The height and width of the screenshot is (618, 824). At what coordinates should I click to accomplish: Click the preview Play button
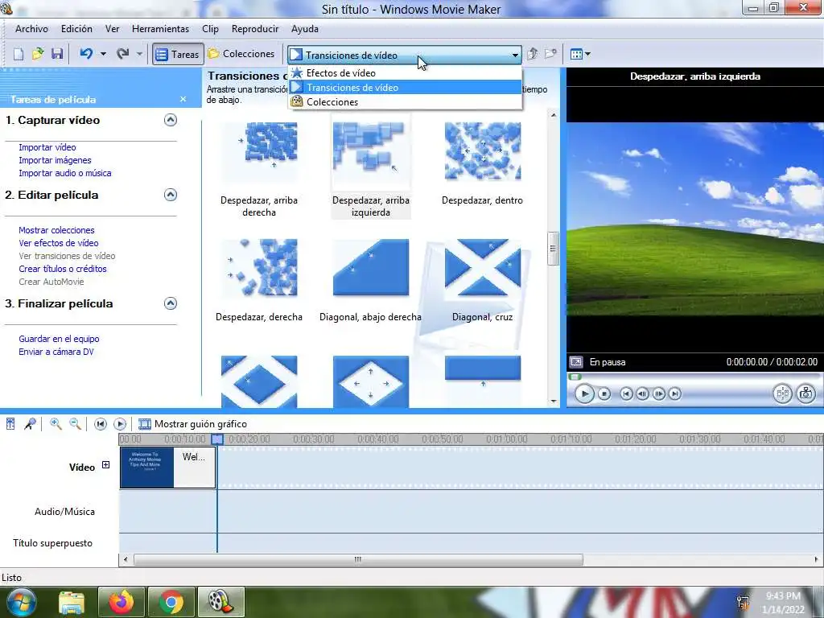pyautogui.click(x=584, y=393)
